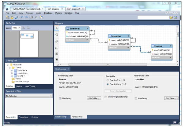Open an existing model folder icon
184x128 pixels.
(x=12, y=17)
